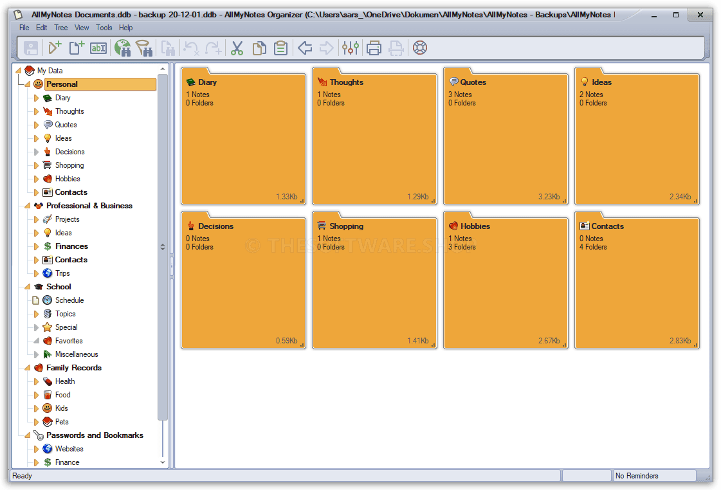
Task: Navigate back with left arrow icon
Action: tap(305, 48)
